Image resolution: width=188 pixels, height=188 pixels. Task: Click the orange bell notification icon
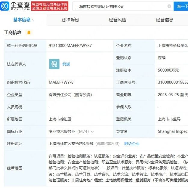coord(29,32)
